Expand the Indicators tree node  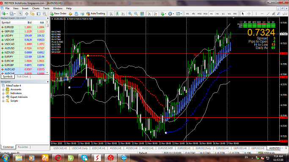[3, 93]
